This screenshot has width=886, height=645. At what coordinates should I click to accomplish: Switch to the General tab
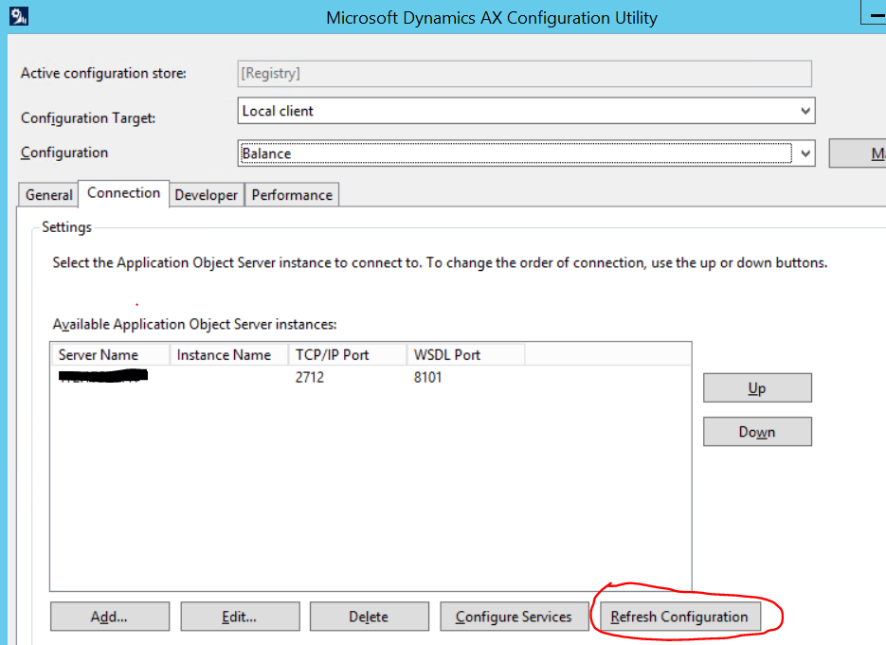[x=48, y=195]
